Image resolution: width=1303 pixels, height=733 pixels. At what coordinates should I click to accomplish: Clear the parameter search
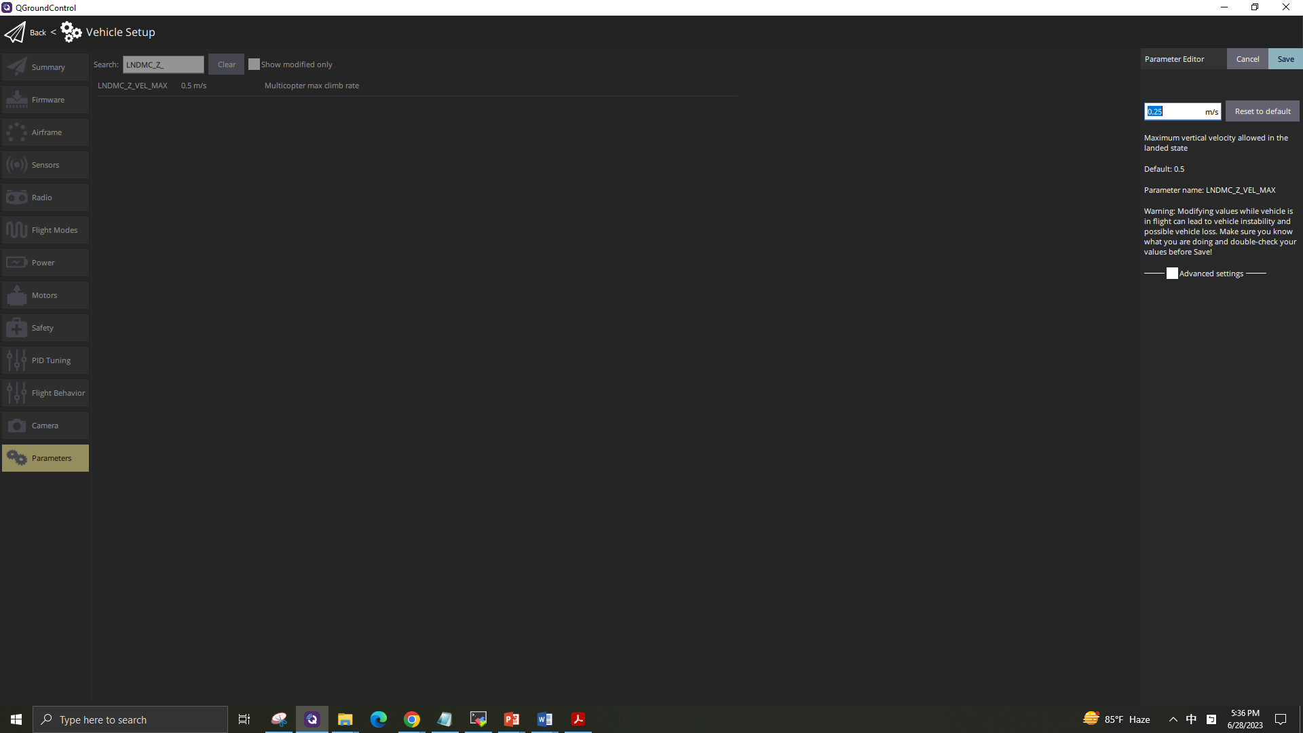(x=226, y=64)
